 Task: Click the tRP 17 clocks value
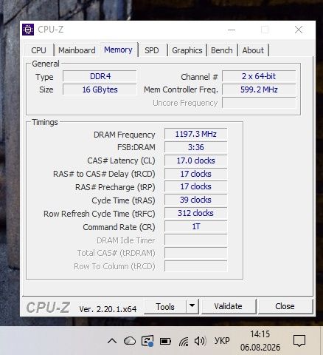tap(195, 186)
